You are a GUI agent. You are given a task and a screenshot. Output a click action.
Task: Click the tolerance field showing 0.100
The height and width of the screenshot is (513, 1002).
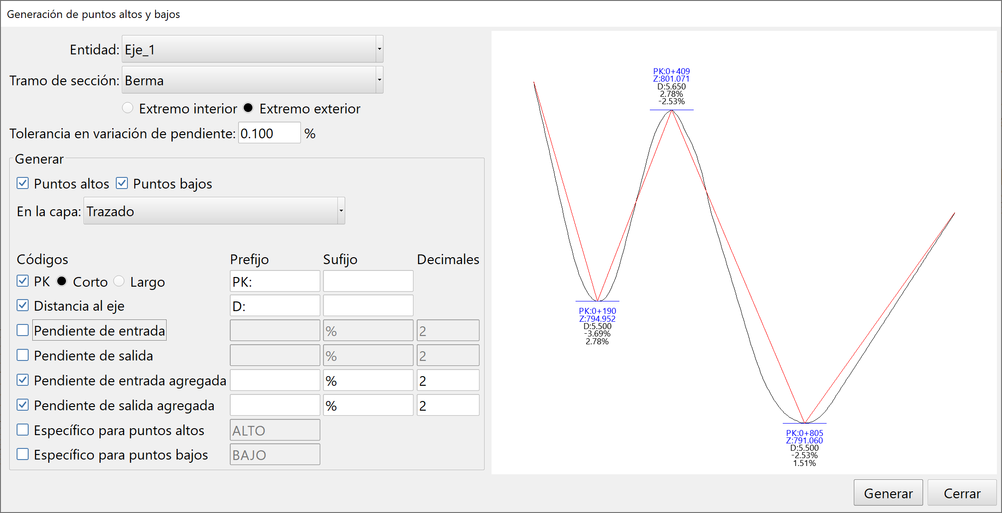(269, 133)
